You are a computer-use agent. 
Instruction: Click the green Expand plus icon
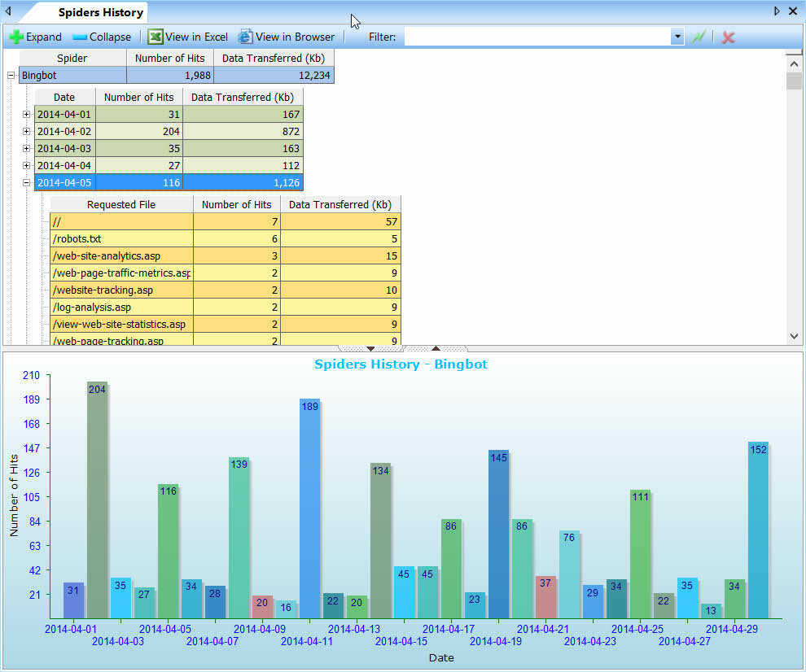[16, 37]
